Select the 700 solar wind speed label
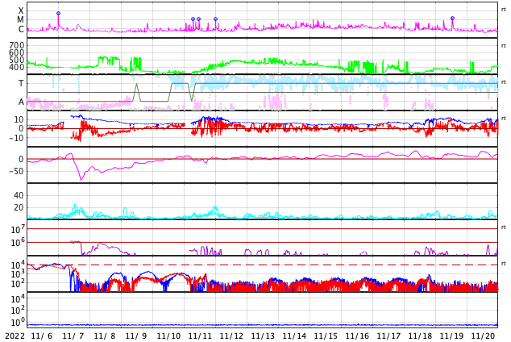This screenshot has width=511, height=342. pos(17,45)
